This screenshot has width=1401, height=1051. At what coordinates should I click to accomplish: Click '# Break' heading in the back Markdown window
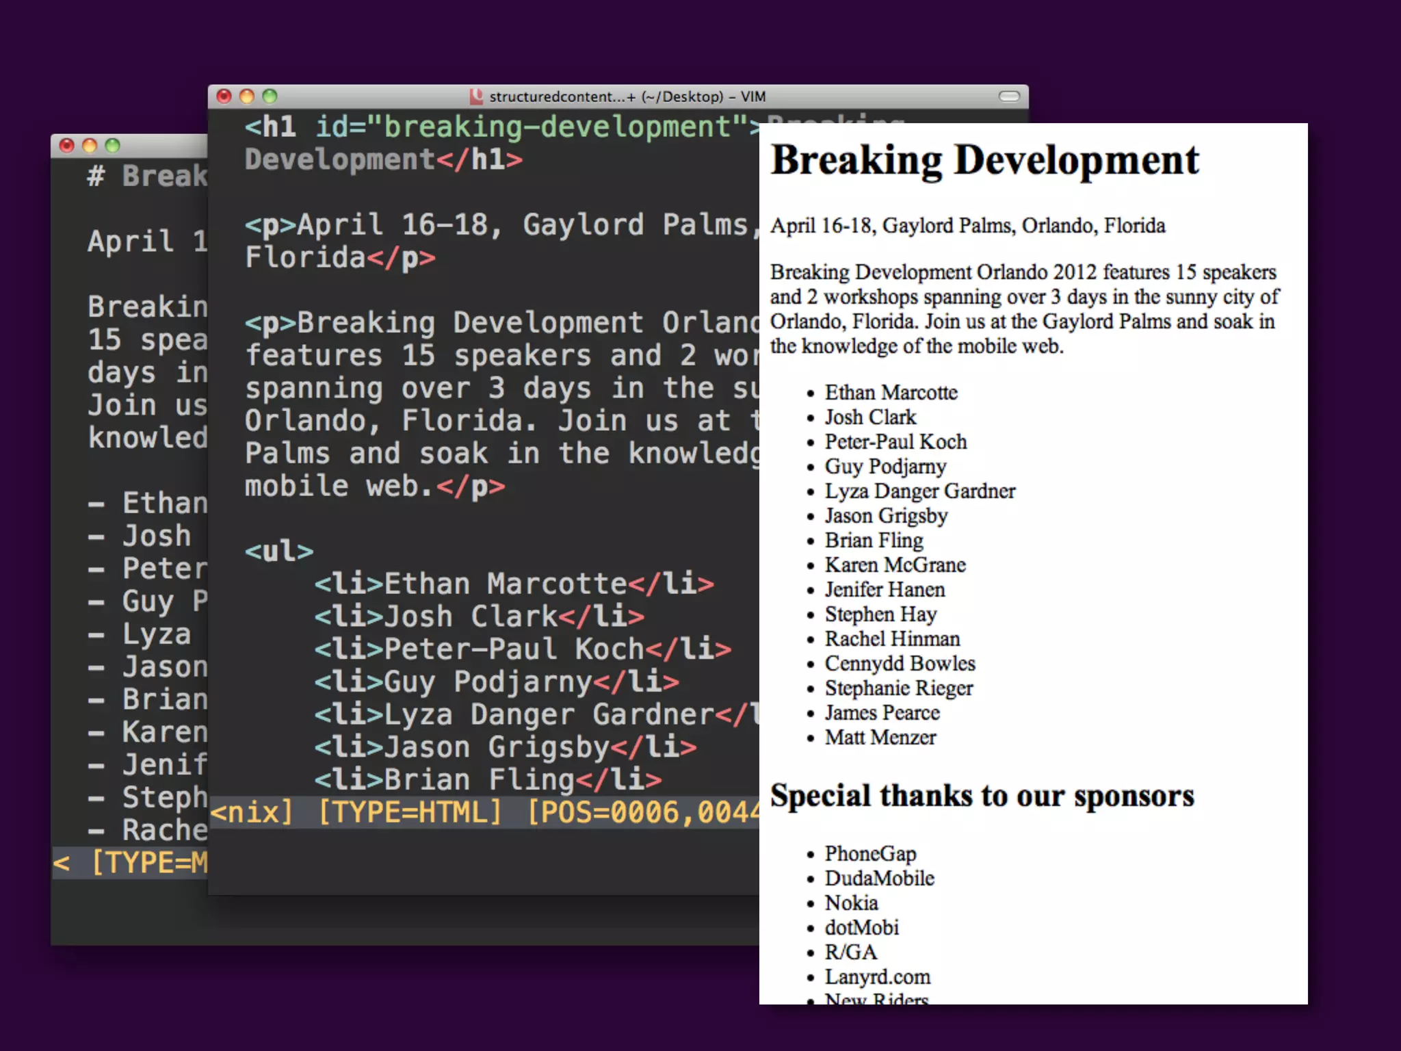[x=147, y=177]
